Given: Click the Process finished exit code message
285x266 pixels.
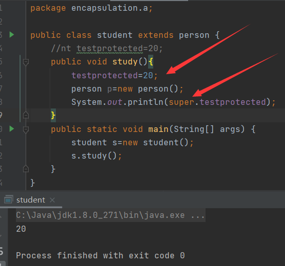Looking at the screenshot, I should tap(100, 255).
